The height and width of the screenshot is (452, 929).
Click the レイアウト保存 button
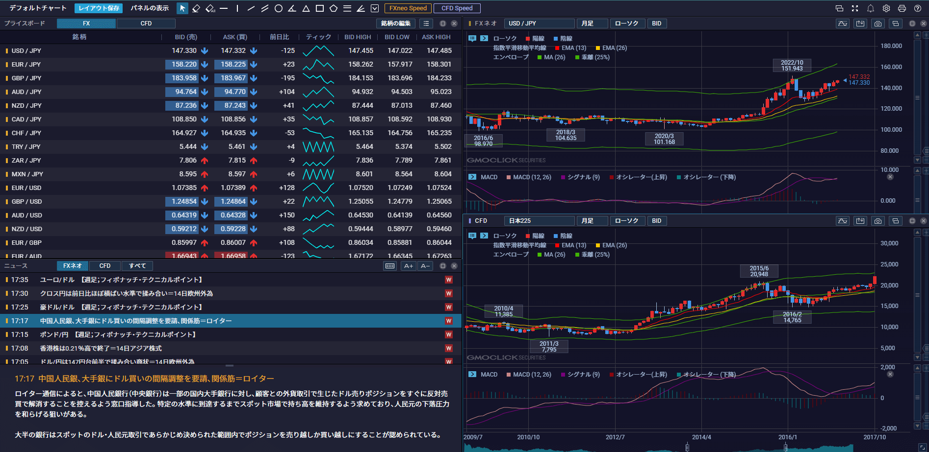click(x=98, y=8)
